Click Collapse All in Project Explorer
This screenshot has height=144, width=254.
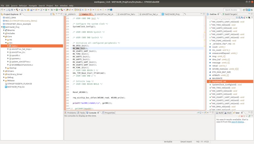(x=51, y=14)
